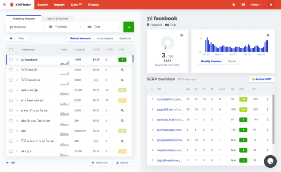Sort by Keywords column
The image size is (281, 172).
tap(28, 49)
